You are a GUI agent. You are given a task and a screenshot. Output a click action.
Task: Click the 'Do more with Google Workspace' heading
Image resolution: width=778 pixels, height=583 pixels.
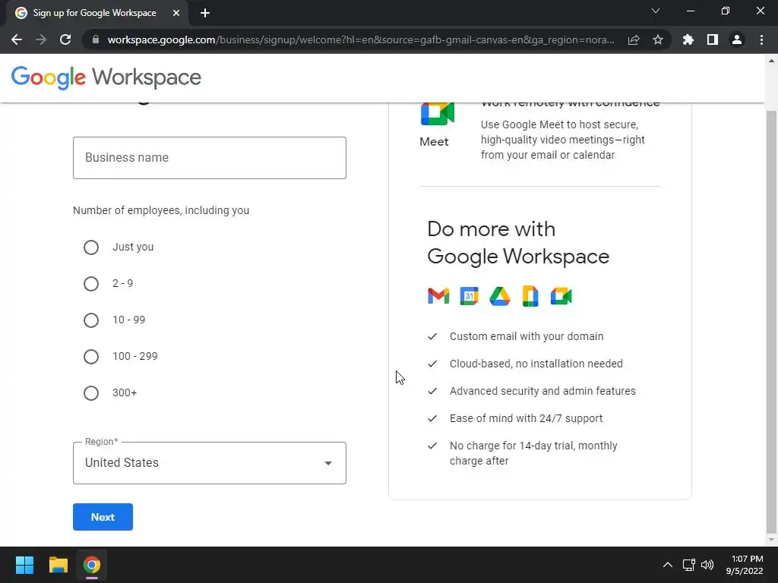tap(518, 243)
